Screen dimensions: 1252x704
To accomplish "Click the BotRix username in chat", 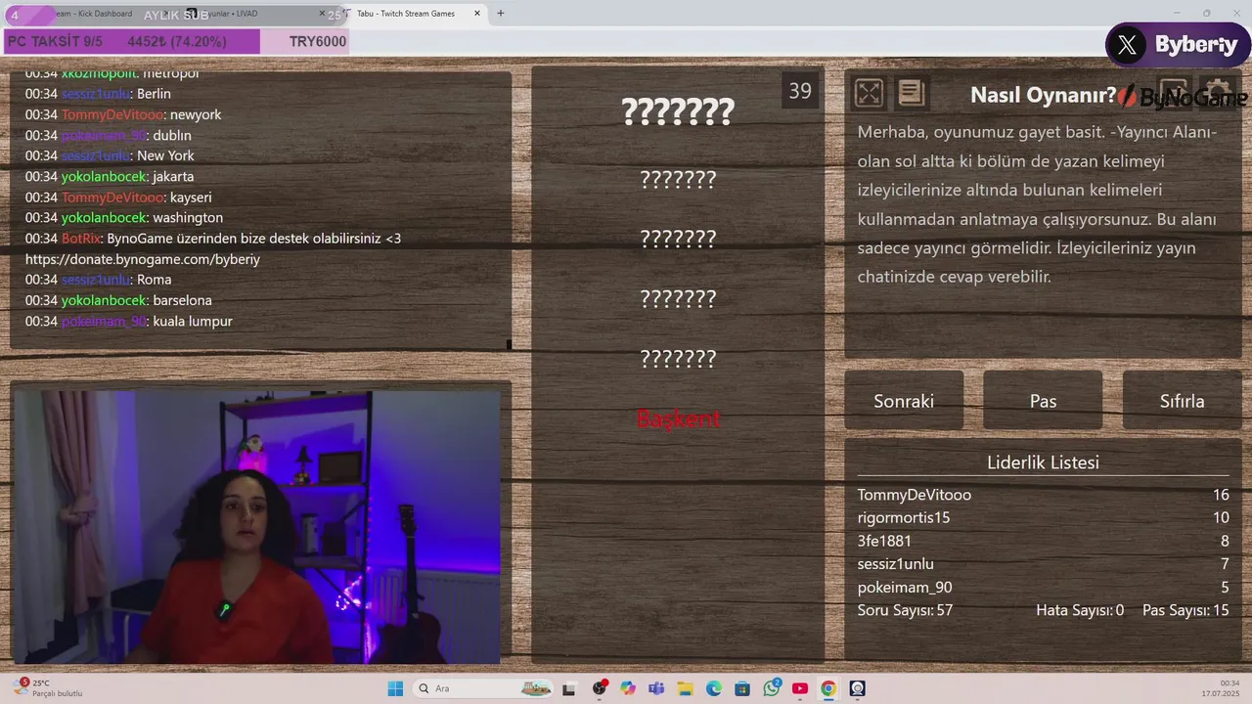I will (x=81, y=239).
